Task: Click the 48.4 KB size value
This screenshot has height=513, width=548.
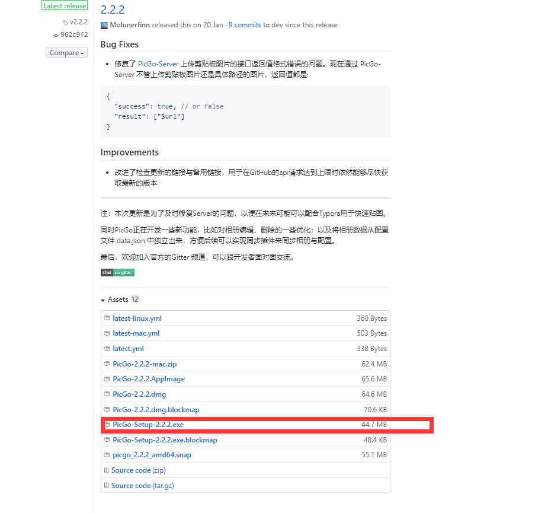Action: click(x=375, y=439)
